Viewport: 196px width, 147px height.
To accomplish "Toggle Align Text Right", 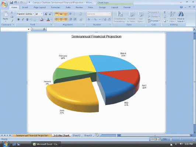I will [65, 20].
